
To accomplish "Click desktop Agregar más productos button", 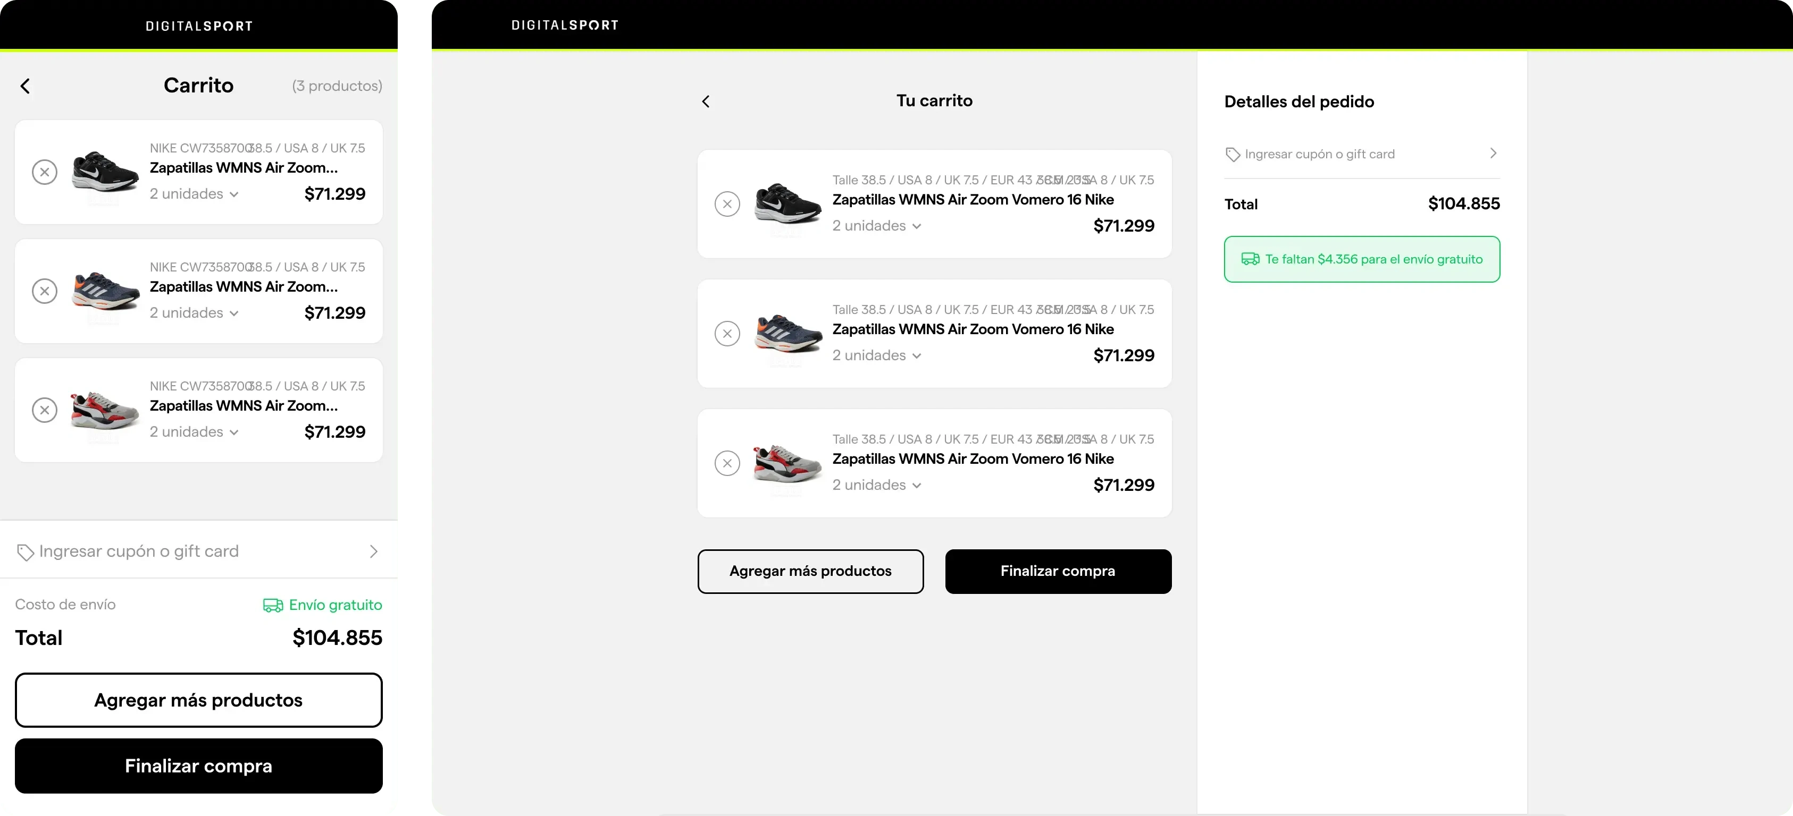I will pos(810,571).
